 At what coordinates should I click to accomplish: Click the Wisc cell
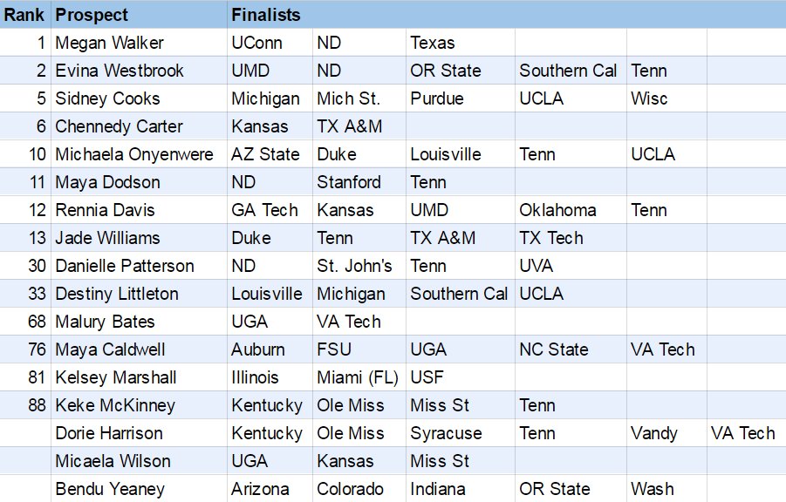click(x=666, y=98)
